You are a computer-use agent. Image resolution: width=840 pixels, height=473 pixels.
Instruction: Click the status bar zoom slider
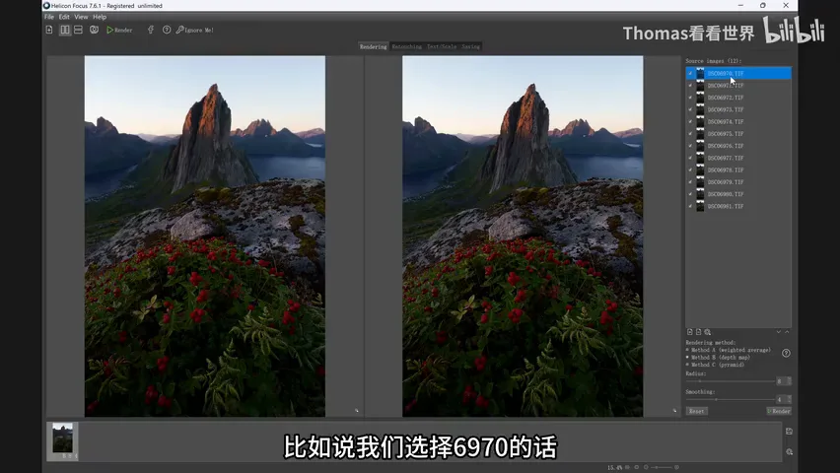click(x=662, y=467)
